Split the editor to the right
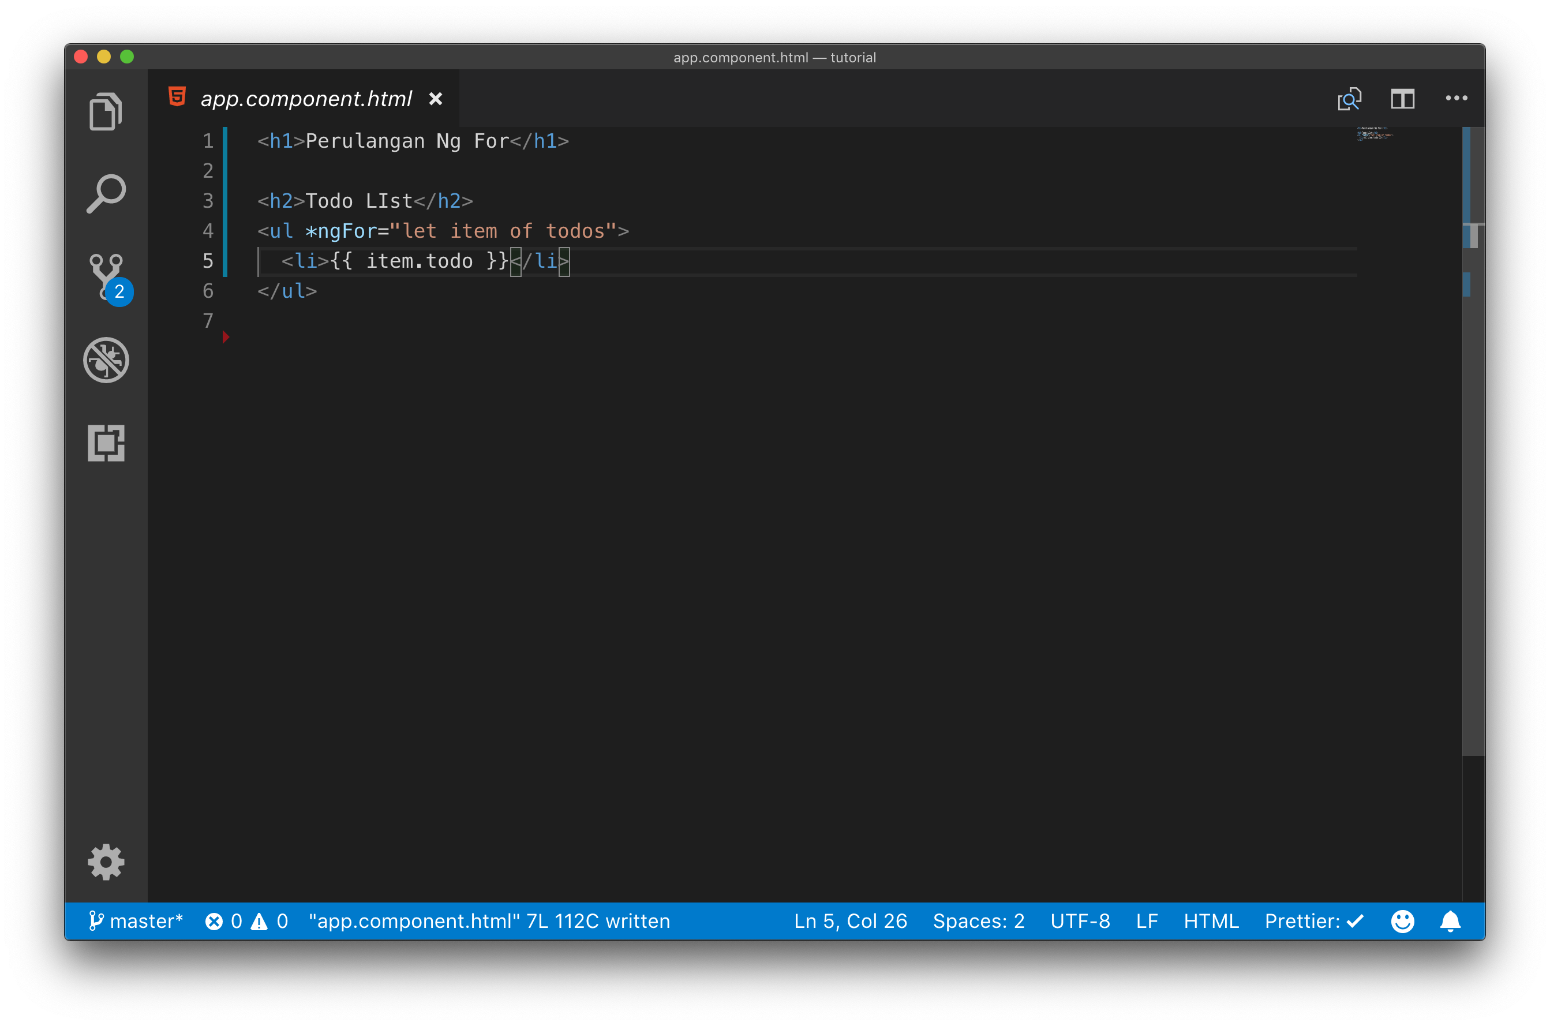This screenshot has width=1550, height=1026. (1402, 99)
